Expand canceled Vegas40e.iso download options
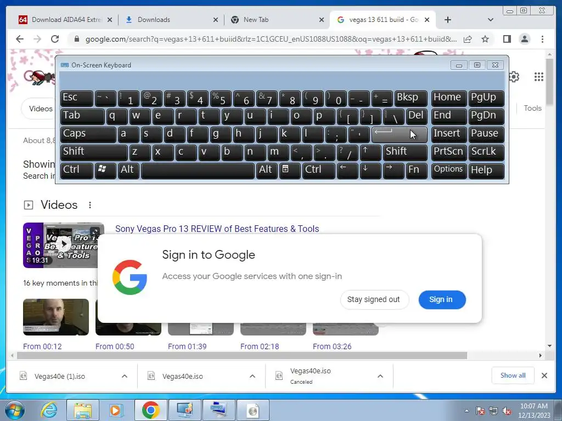Viewport: 562px width, 421px height. click(380, 376)
